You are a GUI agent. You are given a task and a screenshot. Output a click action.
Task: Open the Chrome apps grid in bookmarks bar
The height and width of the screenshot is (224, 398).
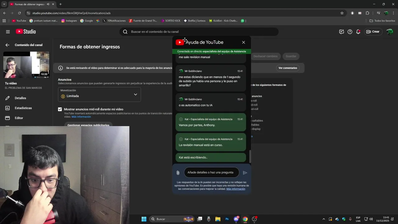click(x=4, y=21)
